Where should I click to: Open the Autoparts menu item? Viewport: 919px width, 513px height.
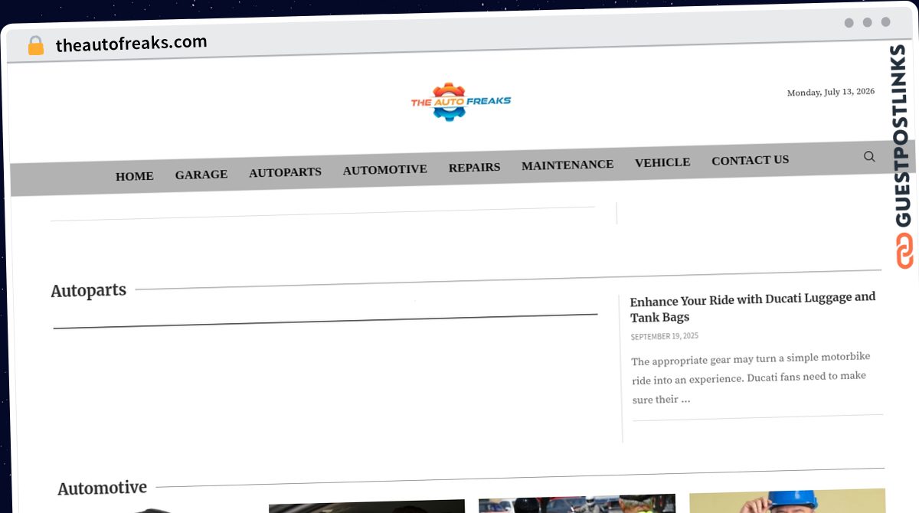coord(285,172)
